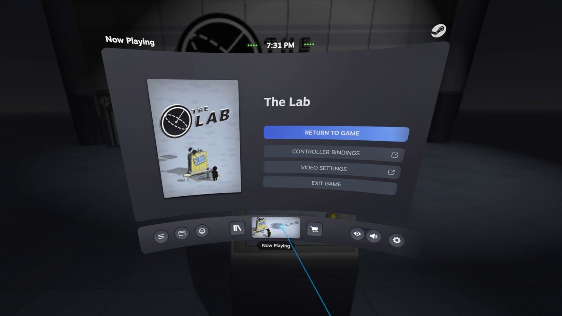This screenshot has width=562, height=316.
Task: Click the current time display 7:31 PM
Action: (x=281, y=46)
